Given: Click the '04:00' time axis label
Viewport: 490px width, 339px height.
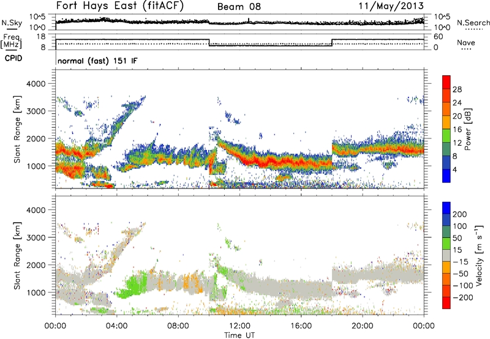Looking at the screenshot, I should pyautogui.click(x=116, y=326).
